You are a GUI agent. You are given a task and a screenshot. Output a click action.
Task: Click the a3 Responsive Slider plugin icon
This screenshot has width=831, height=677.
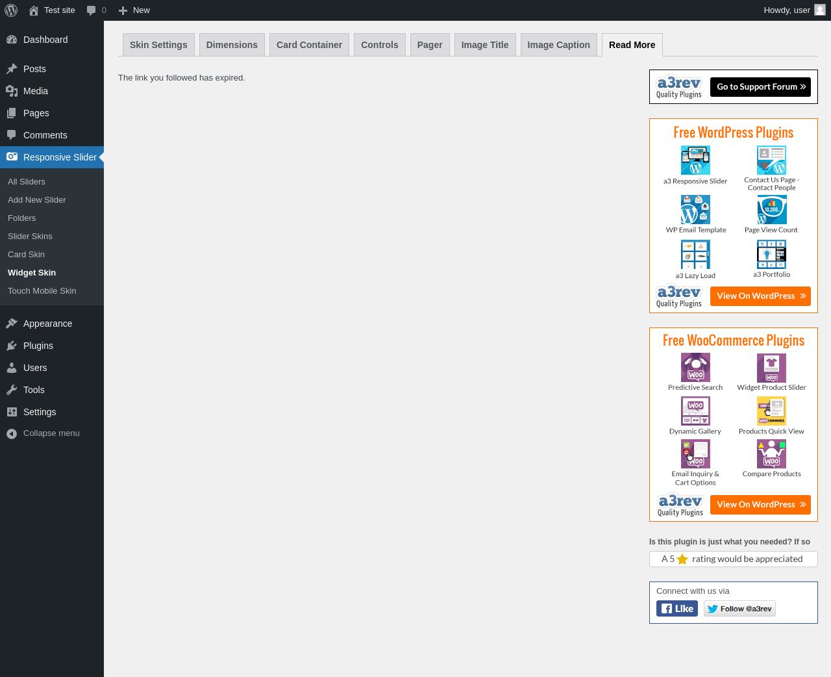tap(695, 160)
